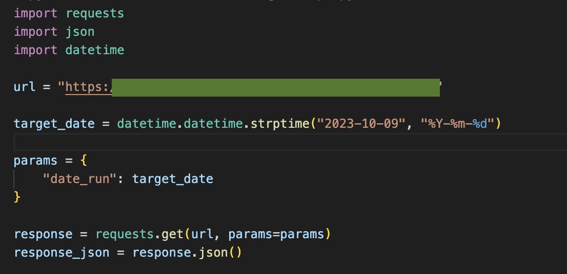Viewport: 567px width, 274px height.
Task: Click the closing curly brace of params
Action: tap(17, 197)
